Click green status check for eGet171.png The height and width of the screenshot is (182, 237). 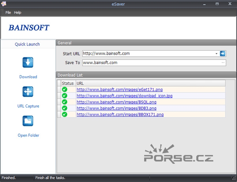tap(65, 89)
